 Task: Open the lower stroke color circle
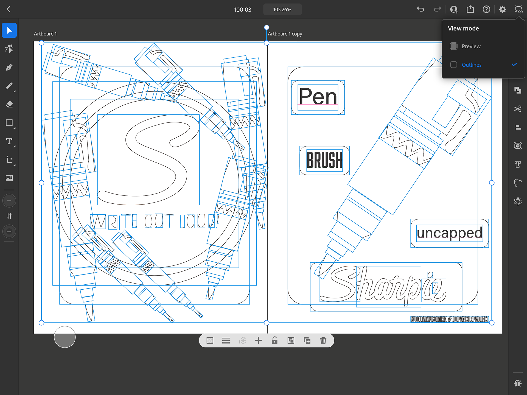coord(9,231)
